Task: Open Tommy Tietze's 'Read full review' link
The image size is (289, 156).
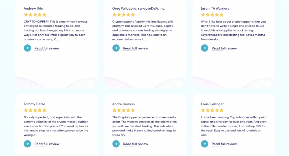Action: pyautogui.click(x=47, y=144)
